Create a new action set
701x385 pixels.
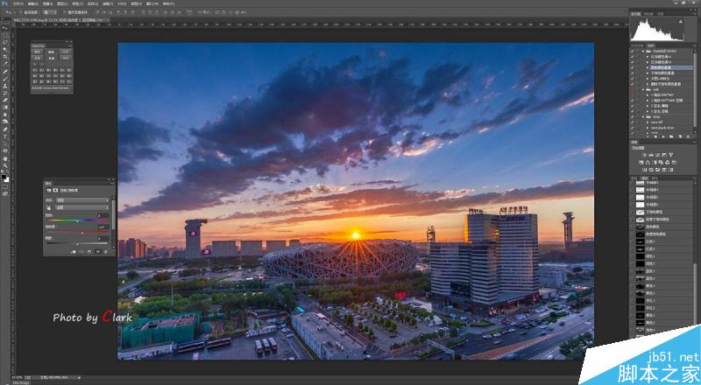pos(670,136)
